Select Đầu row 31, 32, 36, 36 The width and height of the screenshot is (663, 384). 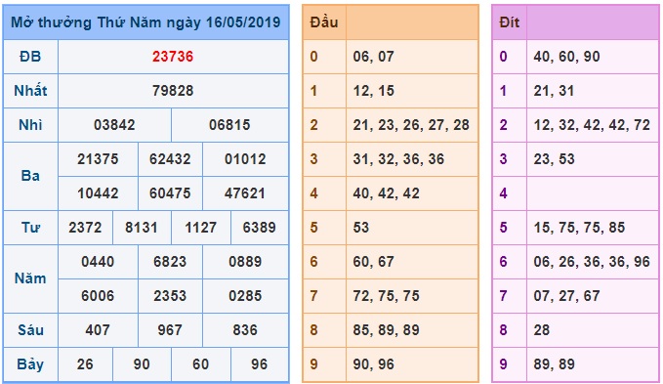pos(398,159)
